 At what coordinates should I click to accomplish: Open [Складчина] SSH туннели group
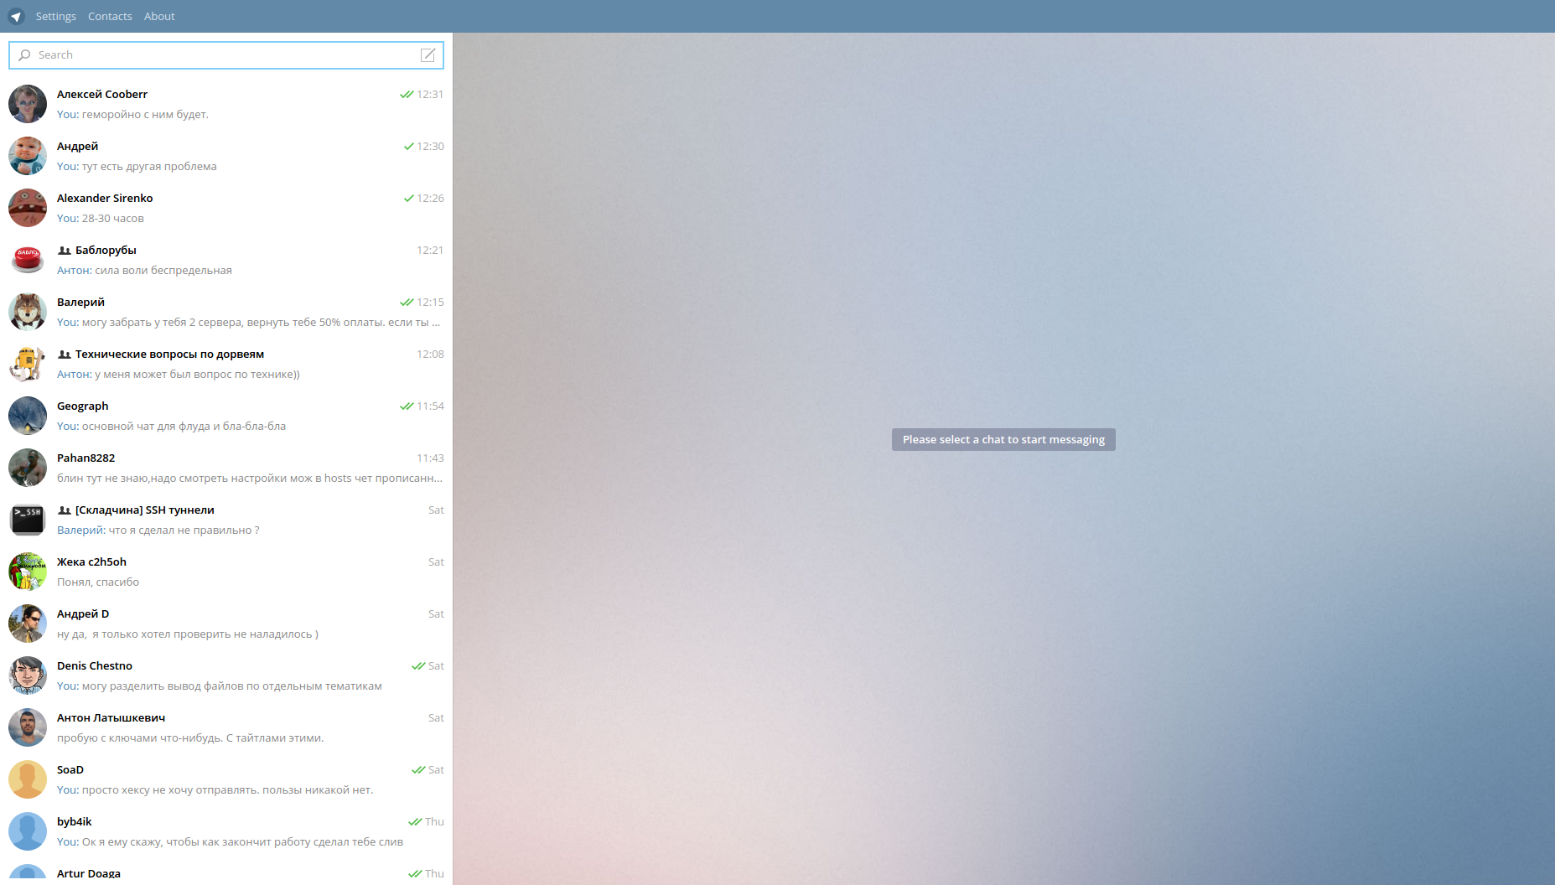point(226,520)
